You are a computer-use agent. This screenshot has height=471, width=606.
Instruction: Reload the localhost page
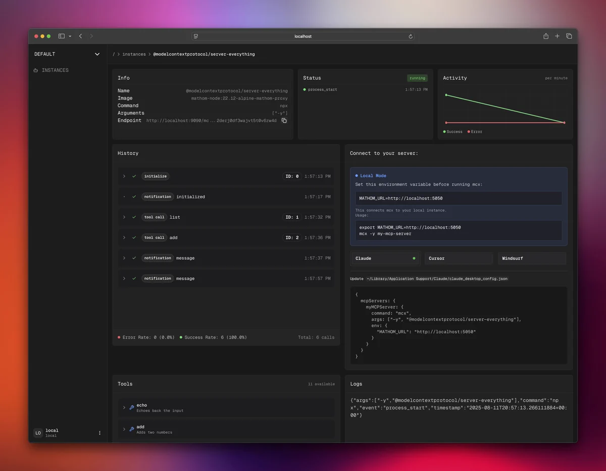point(411,36)
